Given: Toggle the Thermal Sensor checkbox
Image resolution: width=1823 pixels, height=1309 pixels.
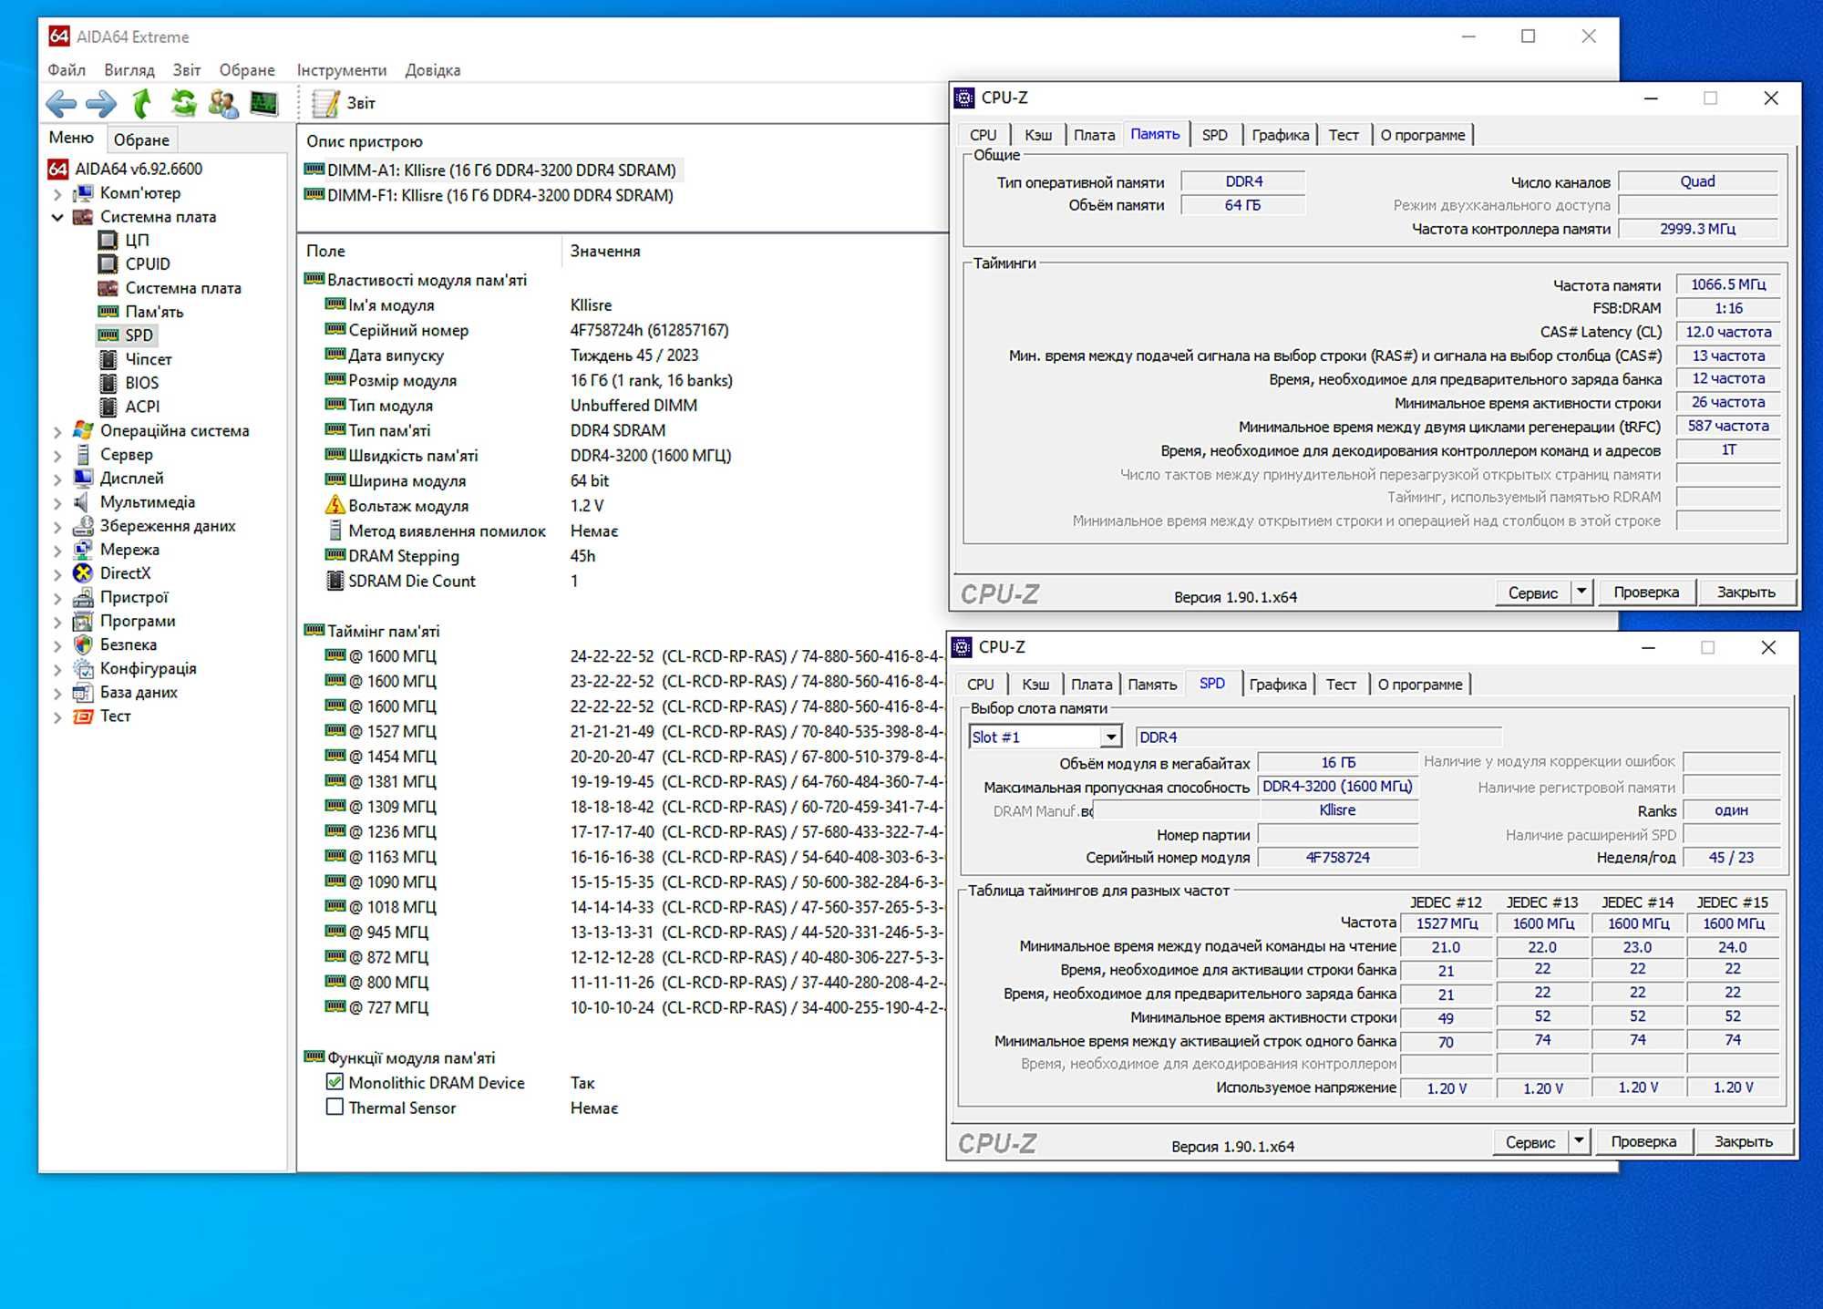Looking at the screenshot, I should tap(335, 1107).
